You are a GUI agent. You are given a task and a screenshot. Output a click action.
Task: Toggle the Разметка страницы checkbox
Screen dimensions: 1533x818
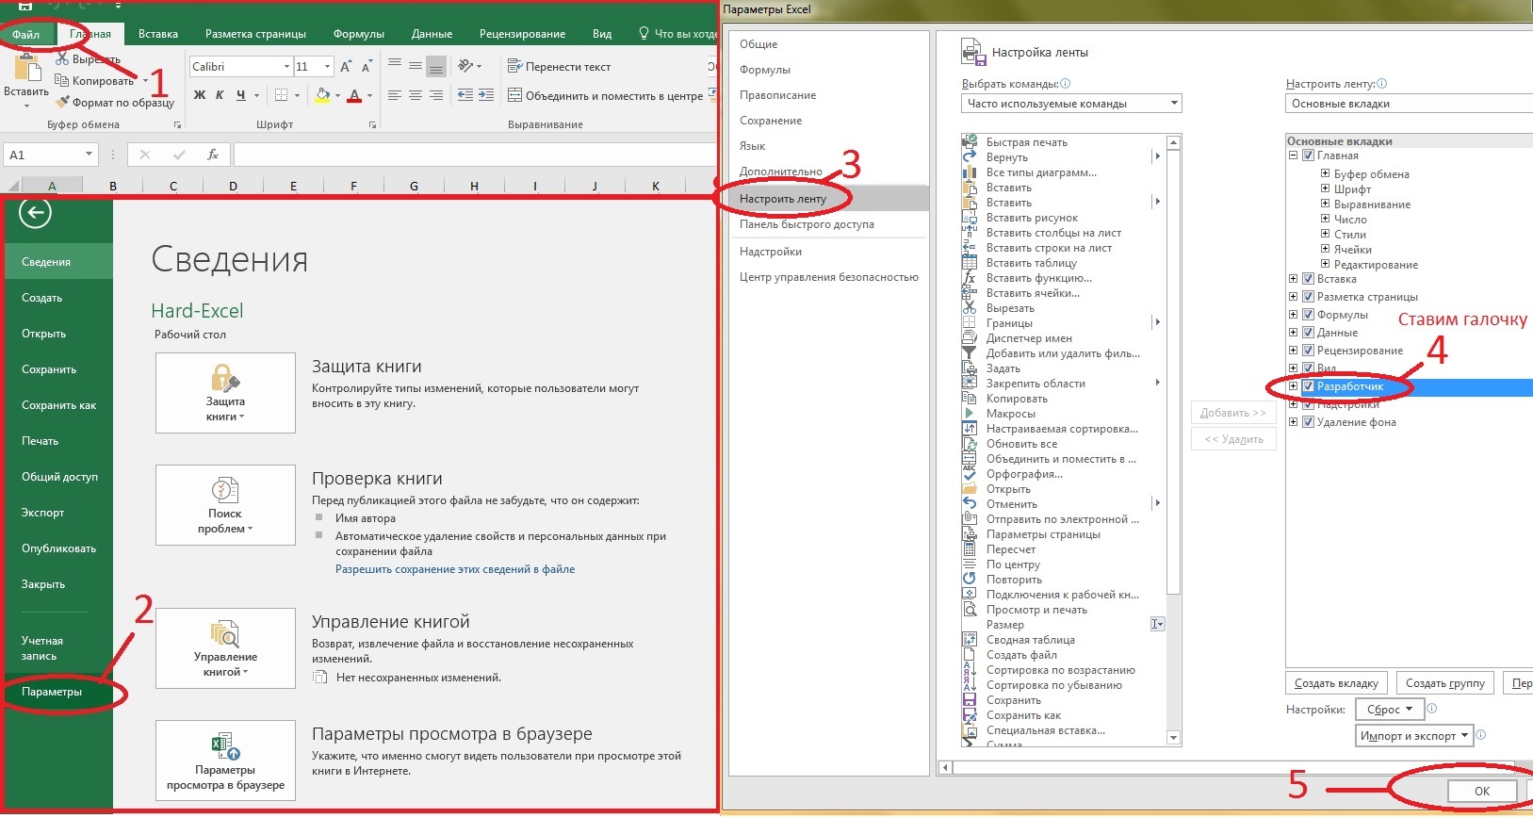[x=1308, y=297]
